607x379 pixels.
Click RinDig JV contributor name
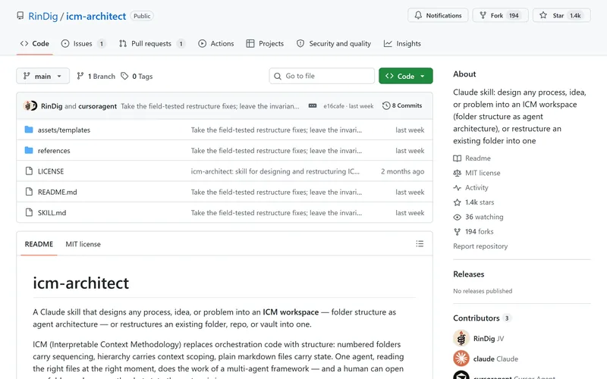(x=489, y=338)
